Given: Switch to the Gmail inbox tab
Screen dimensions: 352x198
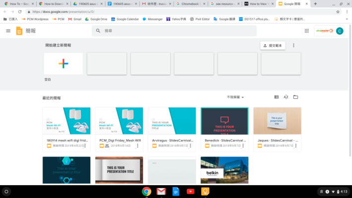Looking at the screenshot, I should click(x=157, y=4).
